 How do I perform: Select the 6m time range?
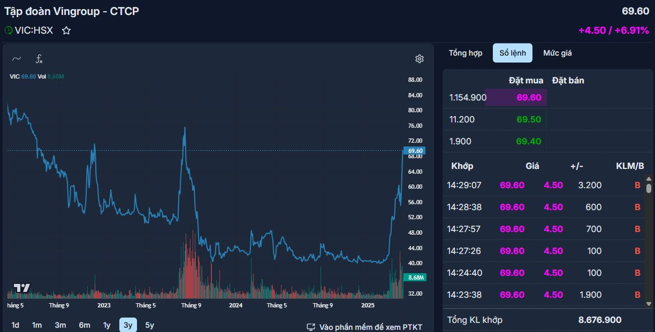point(85,325)
